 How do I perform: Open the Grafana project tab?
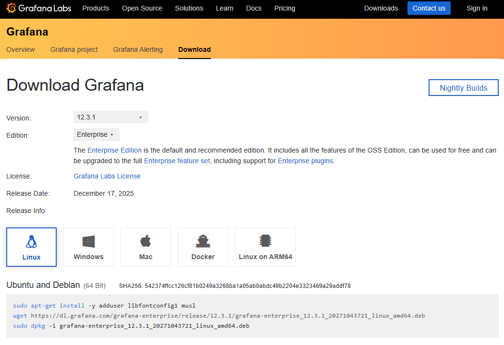tap(74, 49)
